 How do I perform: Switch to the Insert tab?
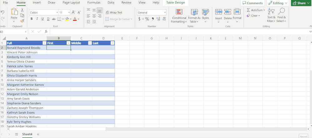(x=37, y=3)
